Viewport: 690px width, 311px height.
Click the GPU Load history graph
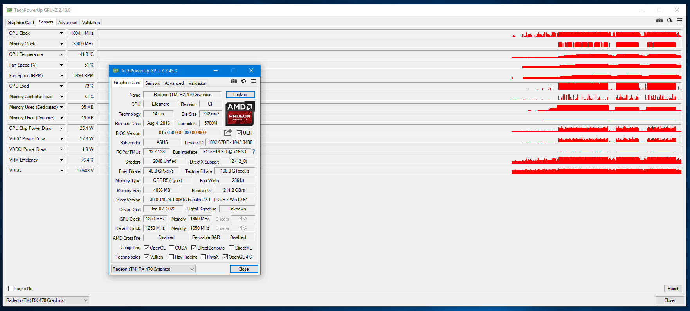pyautogui.click(x=389, y=86)
